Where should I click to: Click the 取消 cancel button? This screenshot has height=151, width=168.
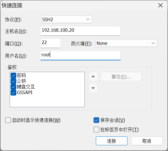tap(147, 141)
